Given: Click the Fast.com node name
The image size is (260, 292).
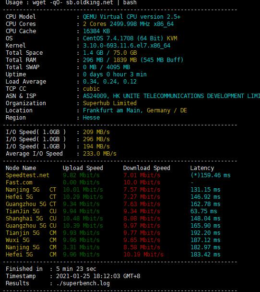Looking at the screenshot, I should pyautogui.click(x=19, y=182).
